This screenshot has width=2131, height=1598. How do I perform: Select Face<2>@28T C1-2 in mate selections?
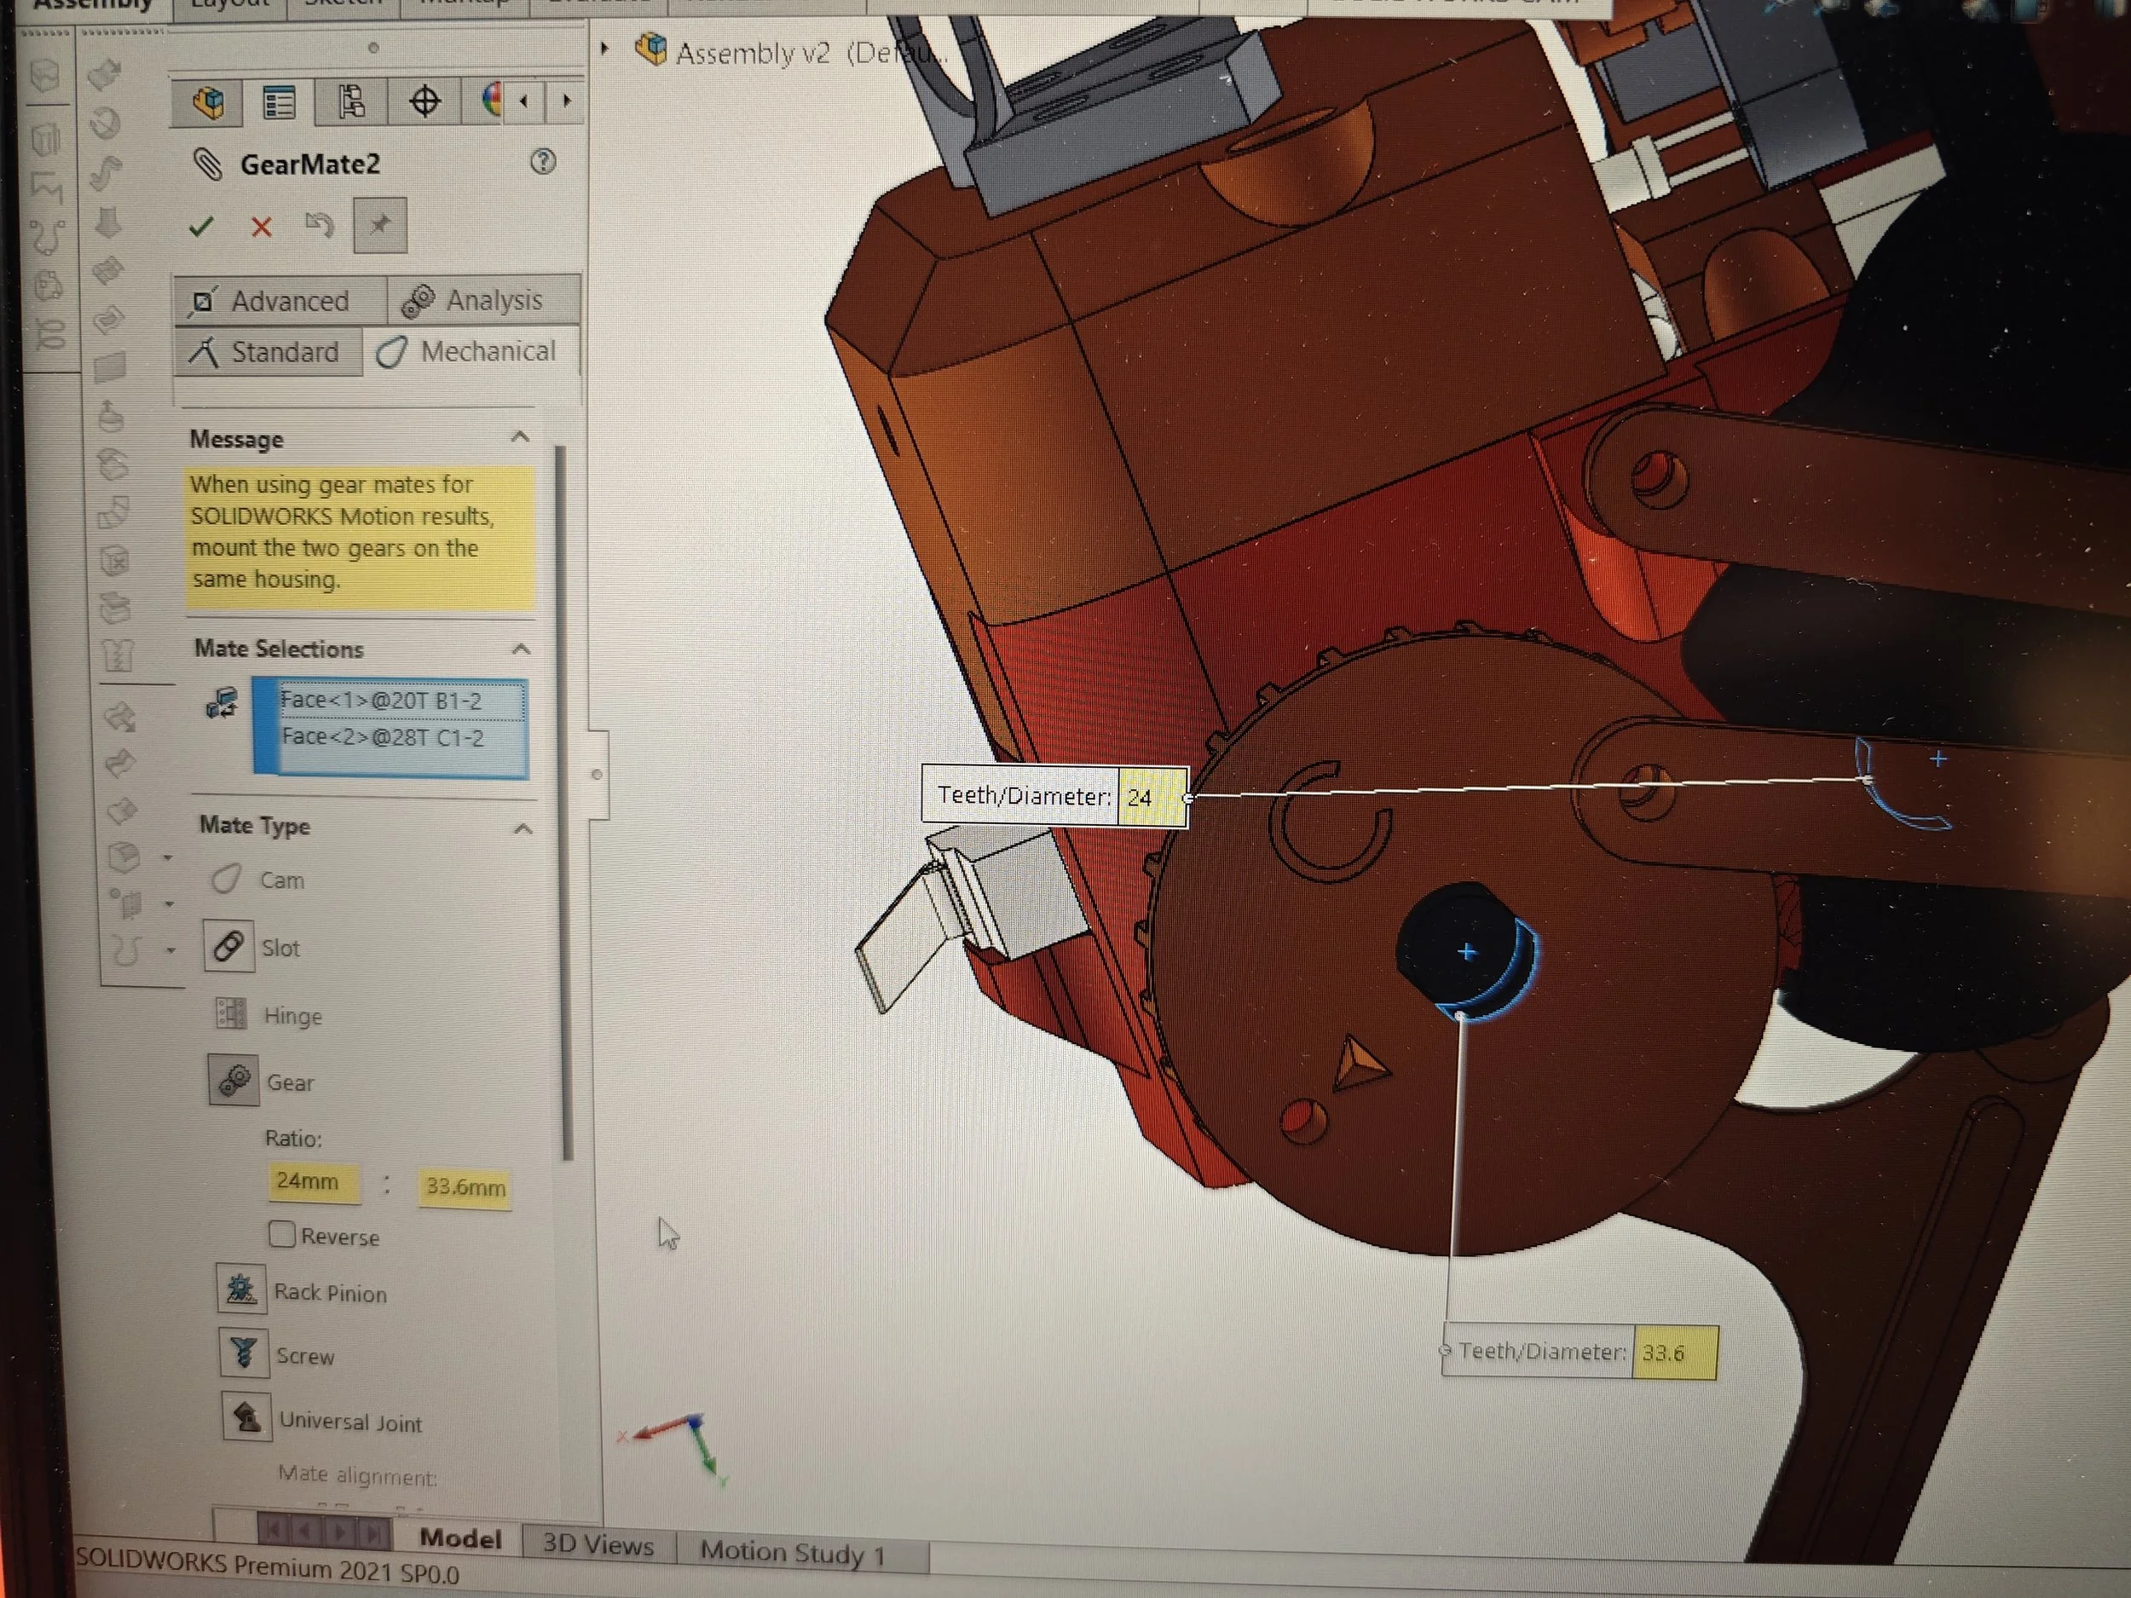pos(383,738)
